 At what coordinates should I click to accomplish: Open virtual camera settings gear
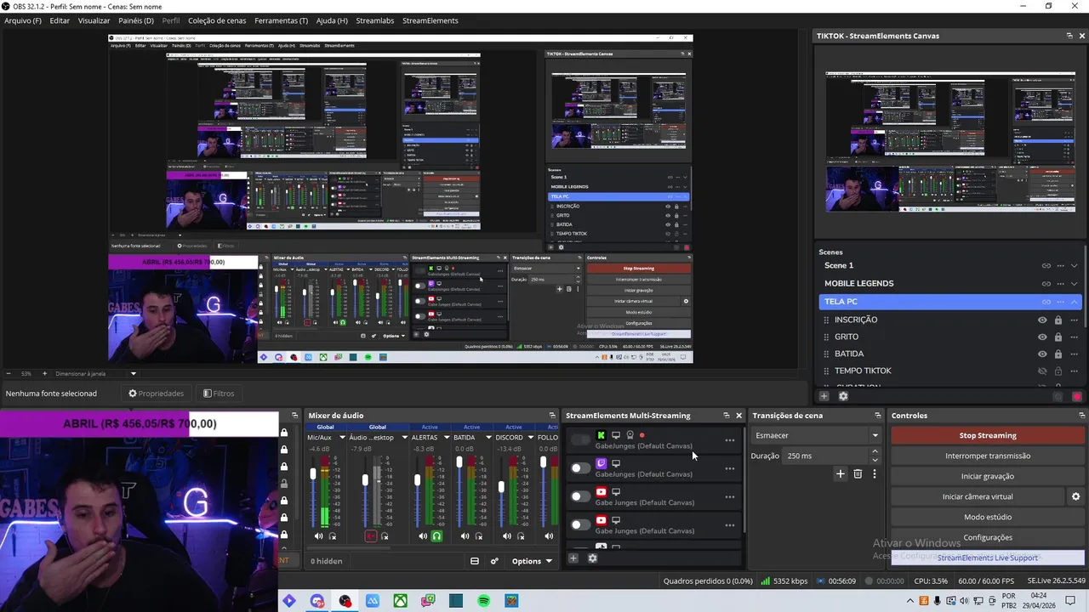1075,496
